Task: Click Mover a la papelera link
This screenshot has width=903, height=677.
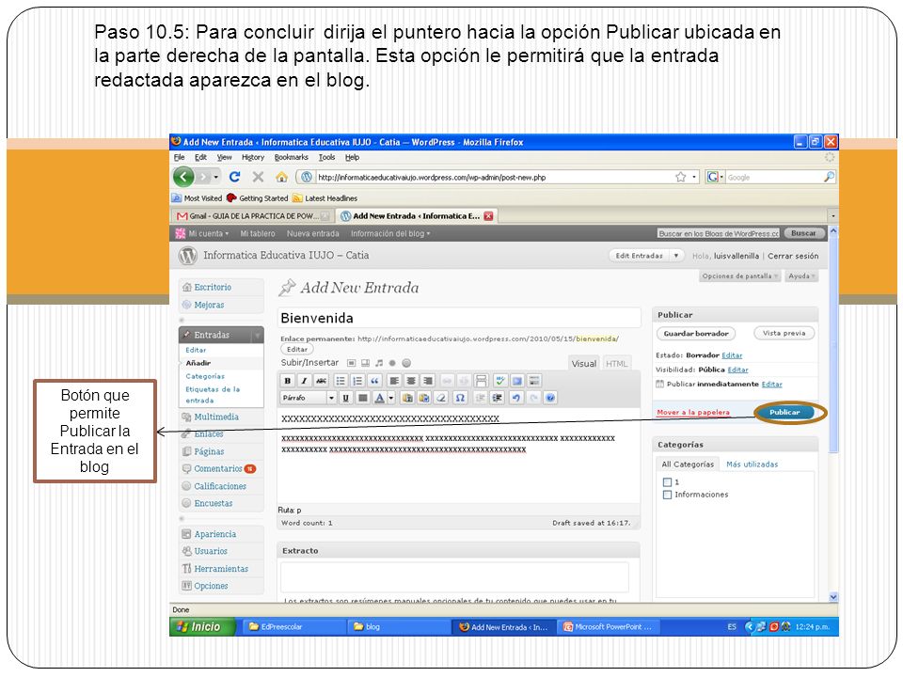Action: (693, 412)
